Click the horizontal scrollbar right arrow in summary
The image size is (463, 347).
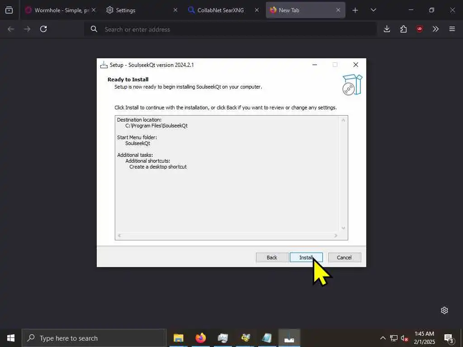point(336,235)
